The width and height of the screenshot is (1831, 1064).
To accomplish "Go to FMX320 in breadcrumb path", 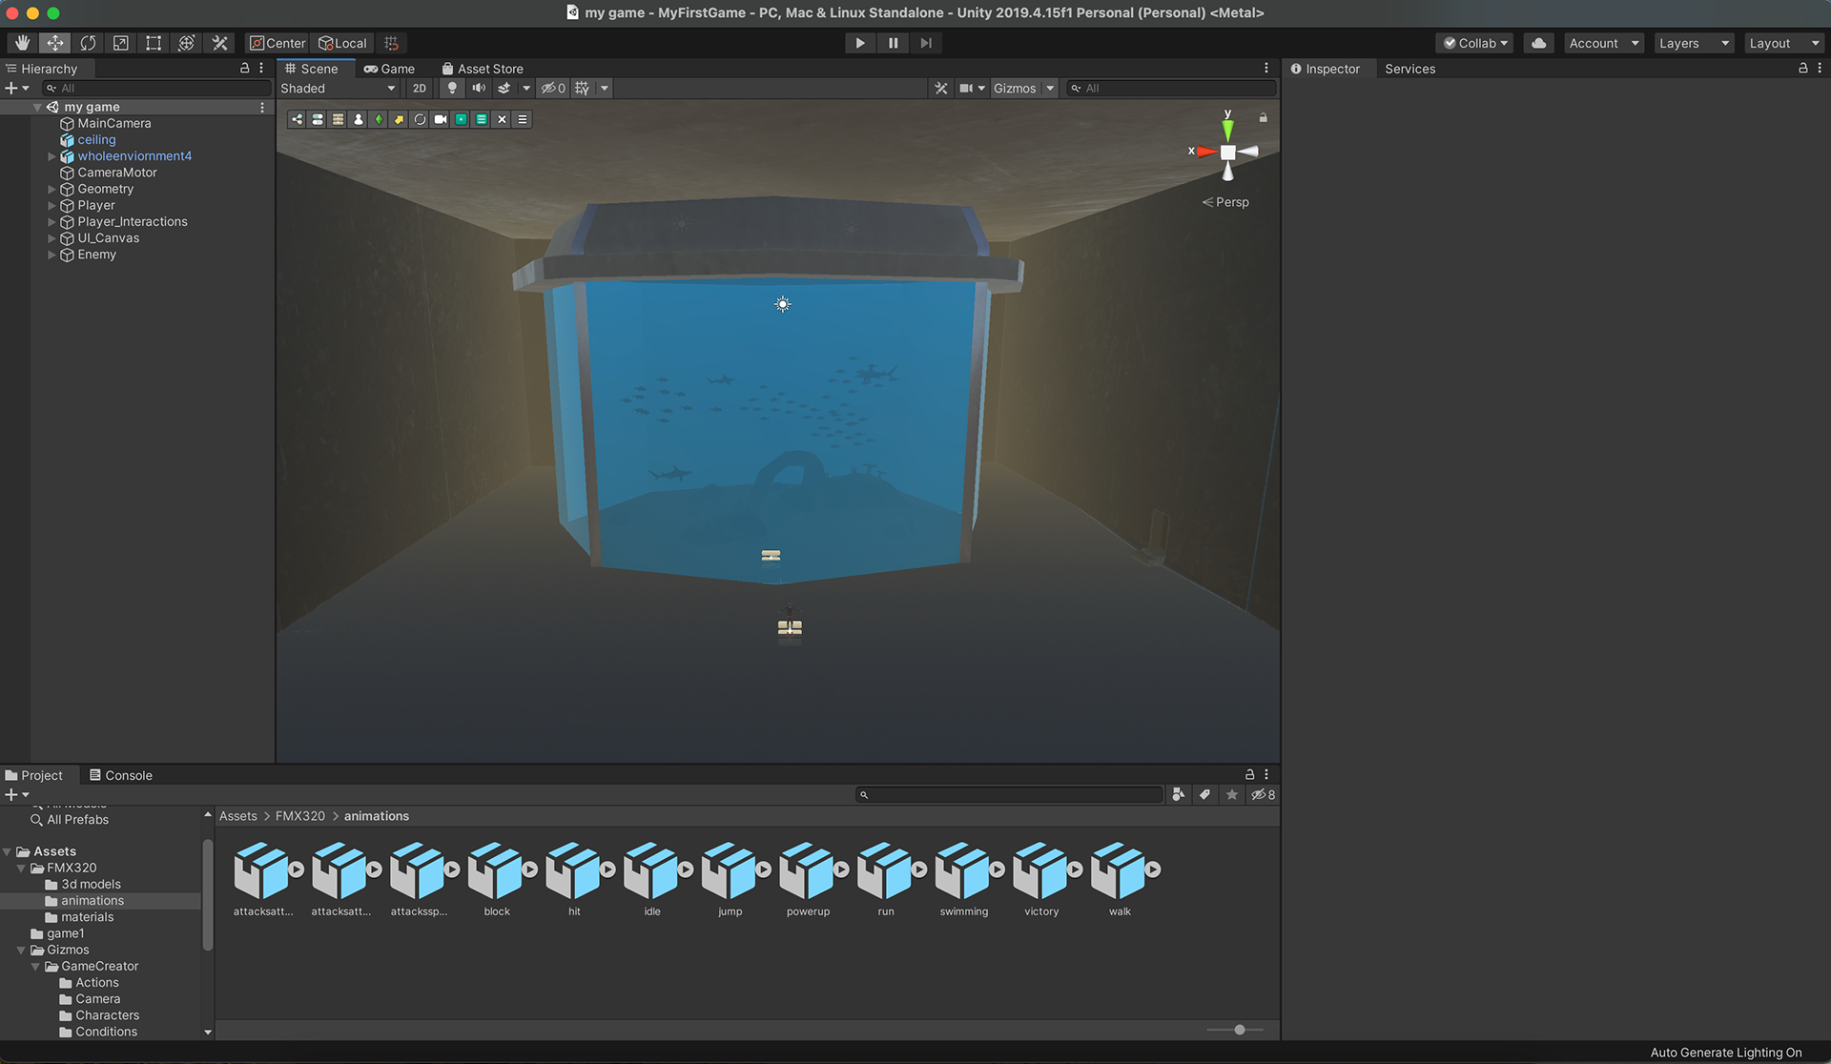I will pyautogui.click(x=299, y=816).
